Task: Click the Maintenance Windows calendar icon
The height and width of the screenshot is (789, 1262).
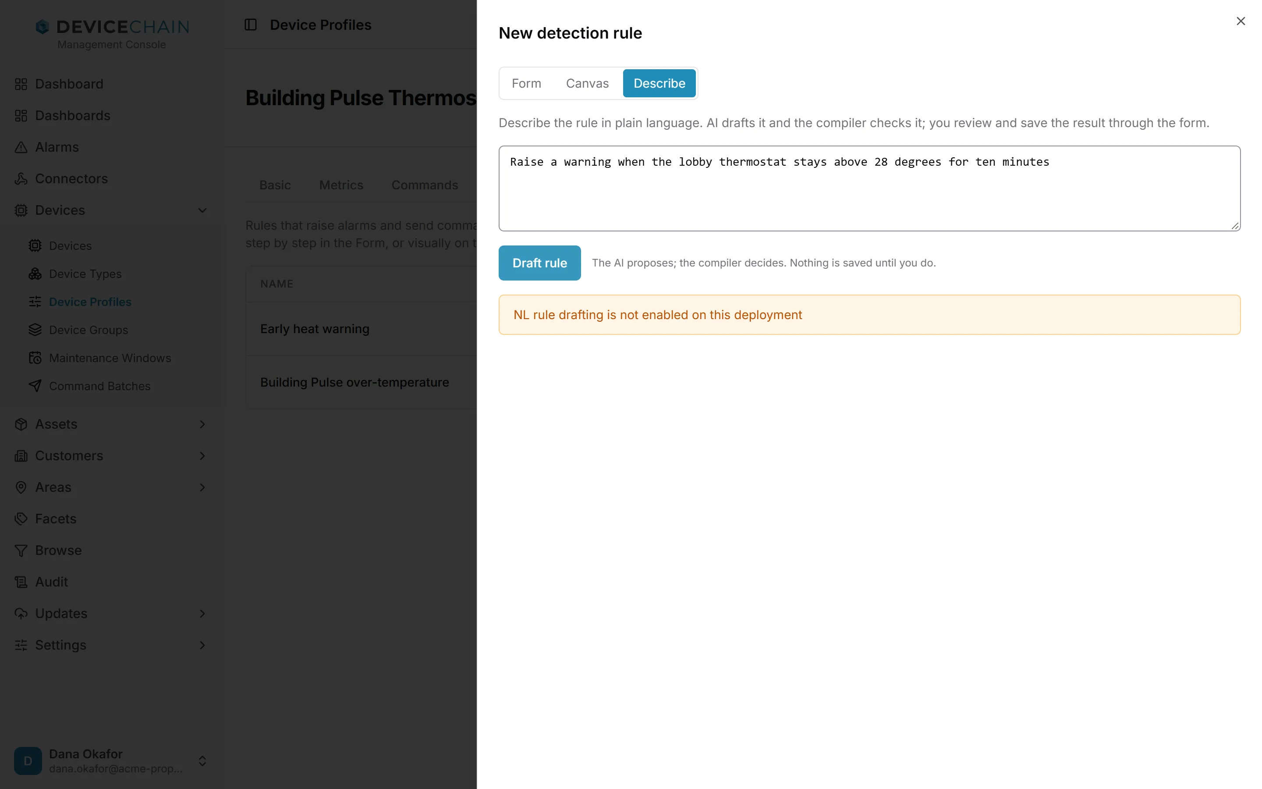Action: (x=35, y=358)
